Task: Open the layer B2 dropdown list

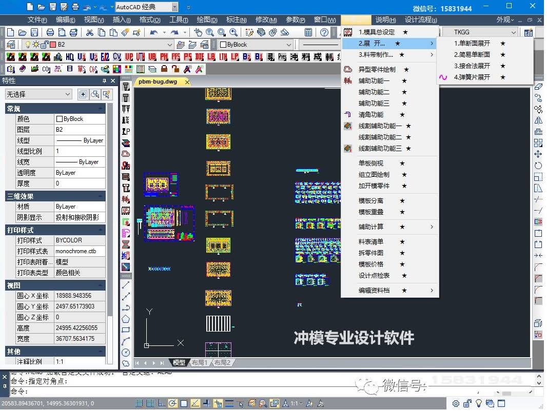Action: [x=169, y=45]
